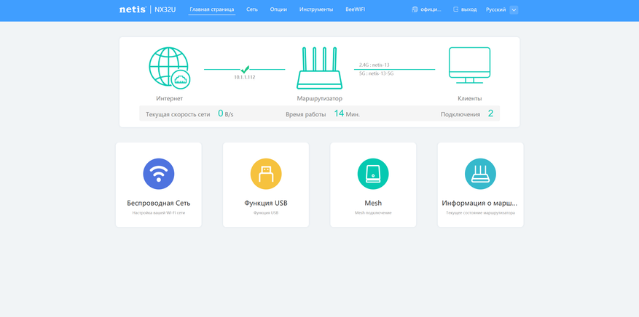
Task: Open the Mesh green icon
Action: click(x=373, y=174)
